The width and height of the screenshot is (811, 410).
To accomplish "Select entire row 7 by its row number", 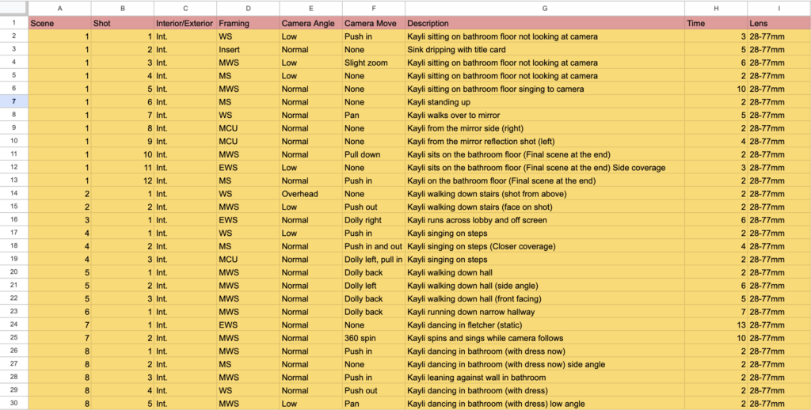I will pos(13,102).
